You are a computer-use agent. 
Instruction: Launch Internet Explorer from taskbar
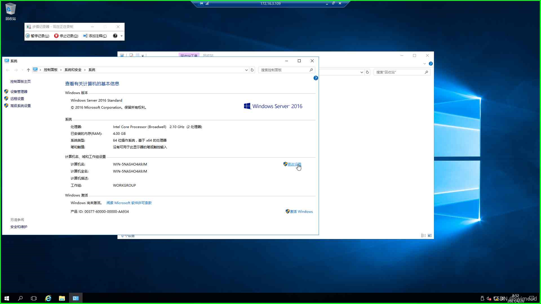coord(48,298)
